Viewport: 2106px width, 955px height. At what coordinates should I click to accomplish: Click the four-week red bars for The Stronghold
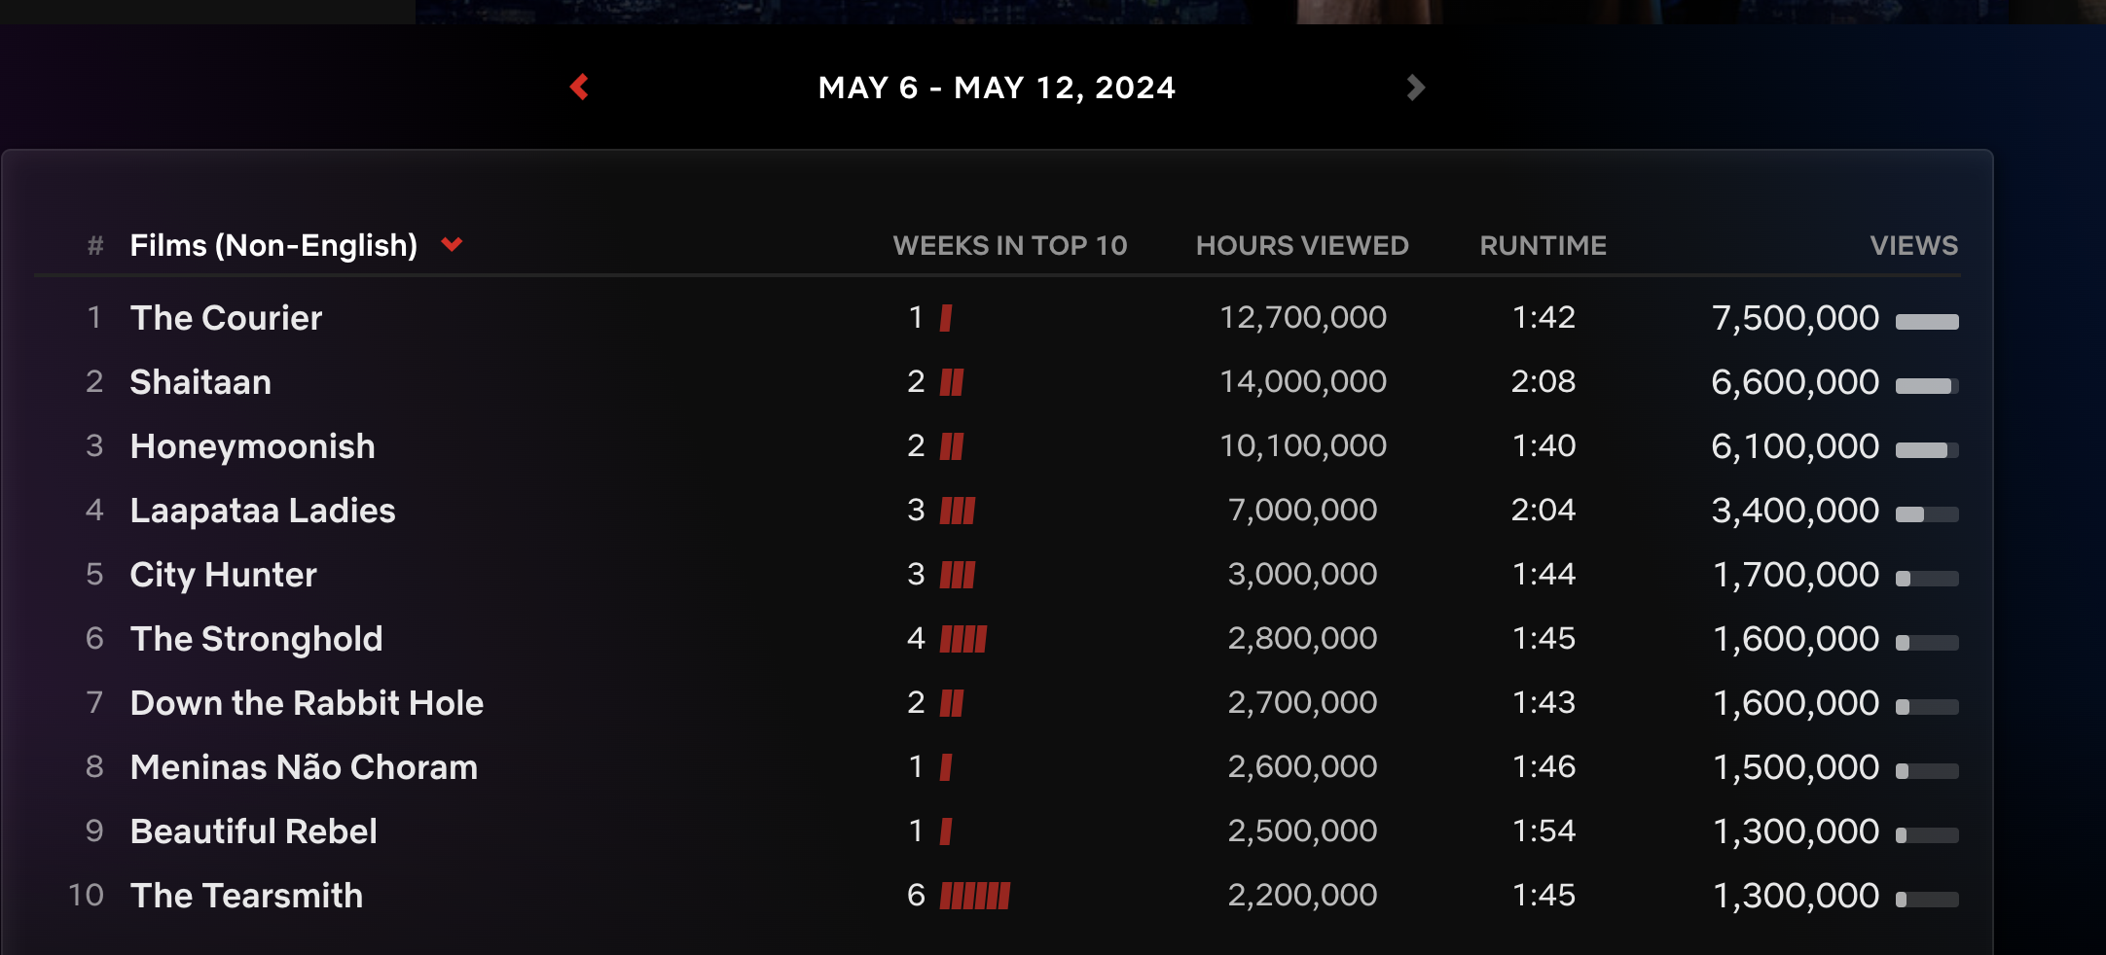pos(963,639)
